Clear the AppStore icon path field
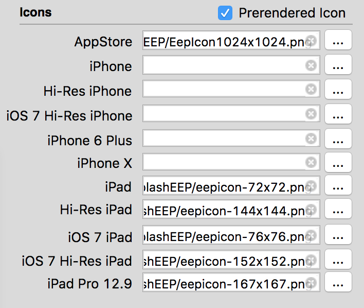The width and height of the screenshot is (364, 308). [x=311, y=41]
